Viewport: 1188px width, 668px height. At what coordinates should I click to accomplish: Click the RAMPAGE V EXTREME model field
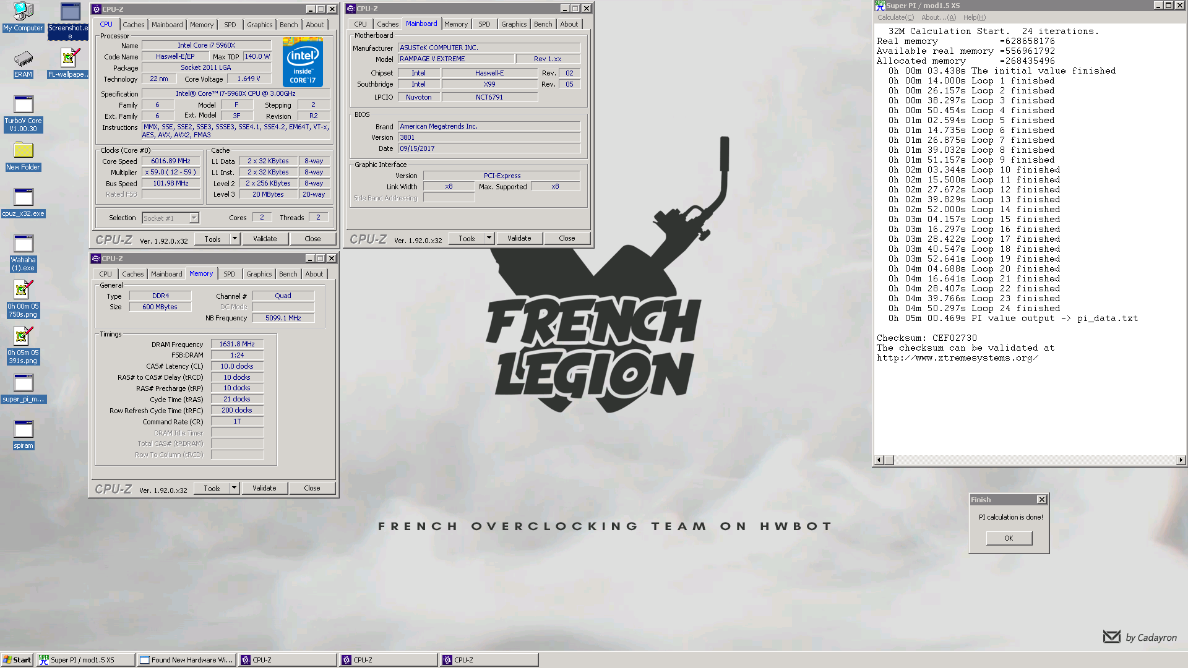pyautogui.click(x=456, y=59)
